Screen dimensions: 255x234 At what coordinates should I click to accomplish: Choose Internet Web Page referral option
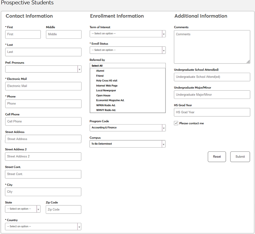[107, 86]
